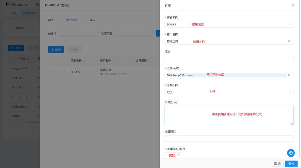Switch to the 邮资 tab
301x168 pixels.
coord(51,20)
